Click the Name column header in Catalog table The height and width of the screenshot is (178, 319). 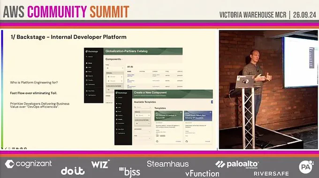tap(129, 71)
